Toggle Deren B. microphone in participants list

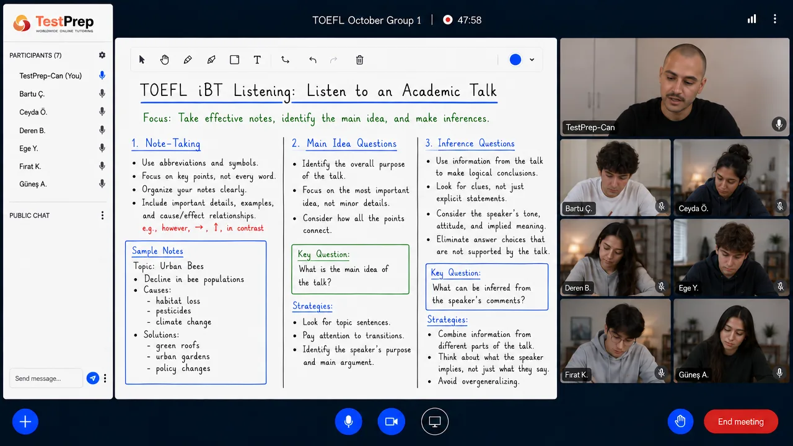[x=102, y=131]
